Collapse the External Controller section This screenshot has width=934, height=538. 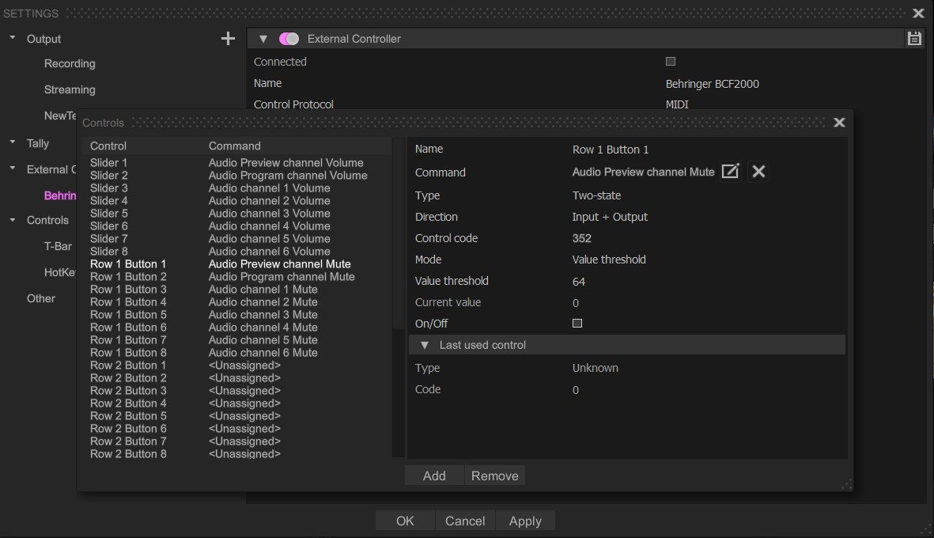(x=263, y=39)
